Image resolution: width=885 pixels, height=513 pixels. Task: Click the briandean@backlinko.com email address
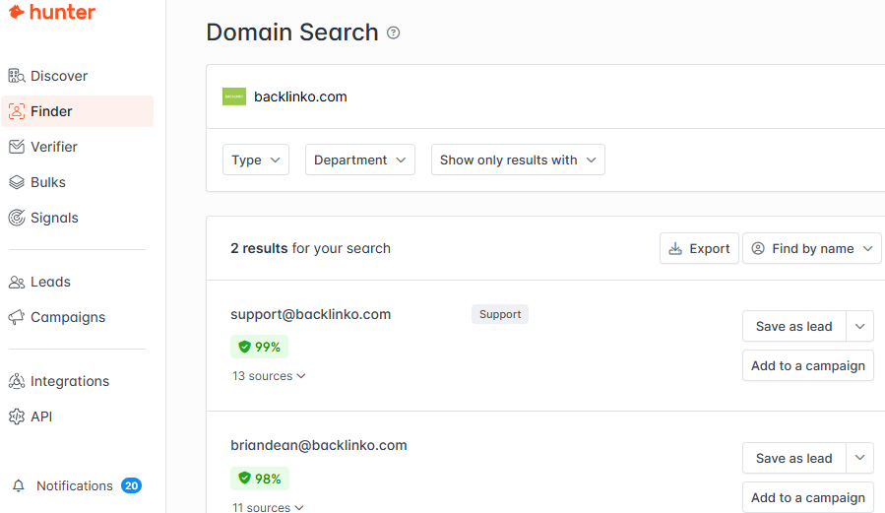tap(319, 445)
